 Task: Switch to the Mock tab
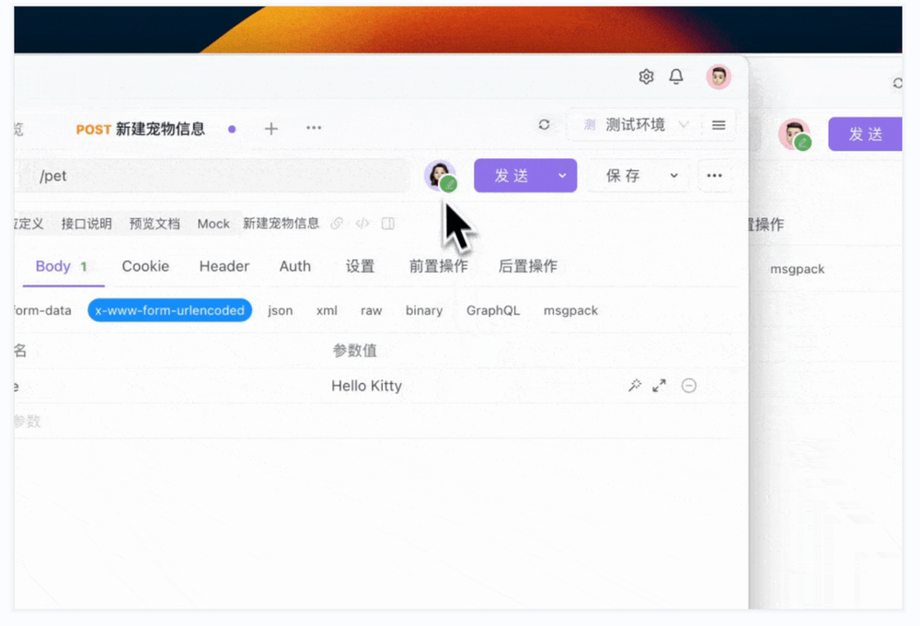[213, 223]
